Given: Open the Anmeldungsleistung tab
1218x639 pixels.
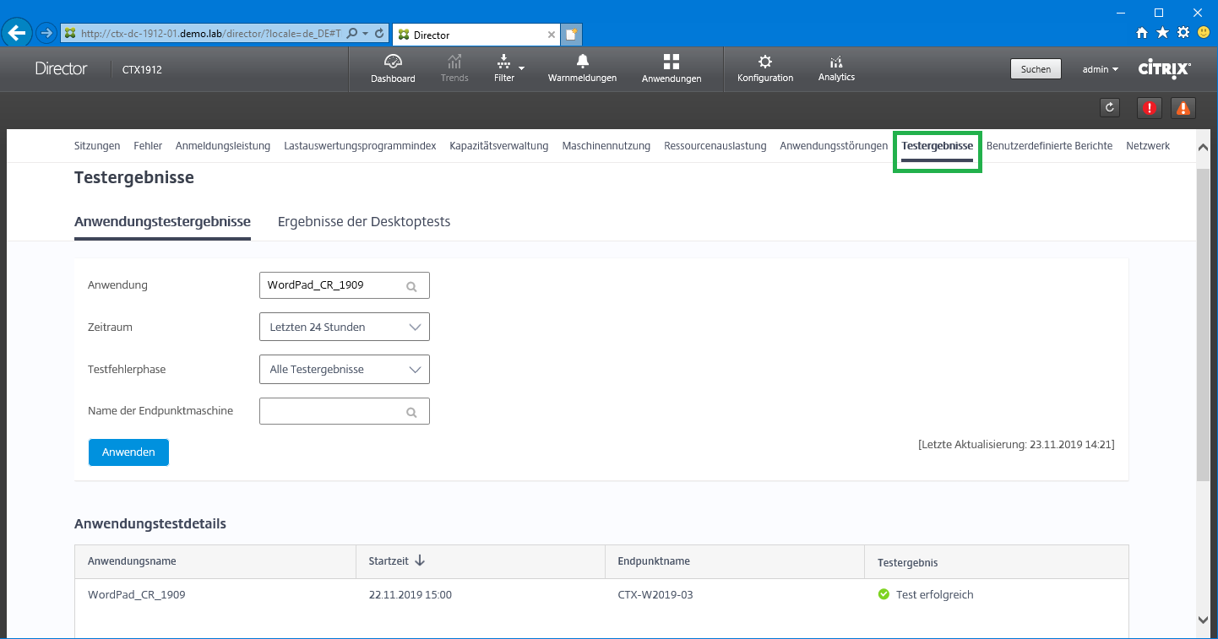Looking at the screenshot, I should 223,146.
